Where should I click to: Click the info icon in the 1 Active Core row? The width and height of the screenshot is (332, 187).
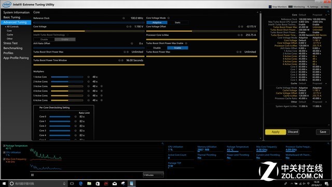coord(89,77)
